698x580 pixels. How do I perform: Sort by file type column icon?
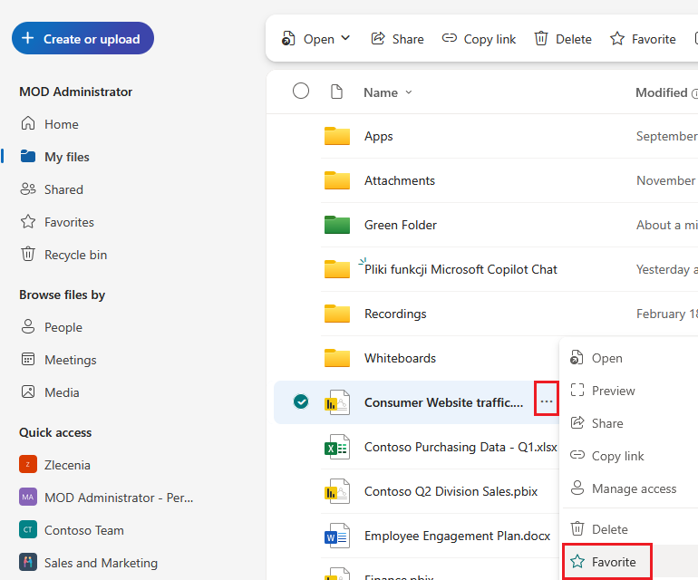point(337,92)
